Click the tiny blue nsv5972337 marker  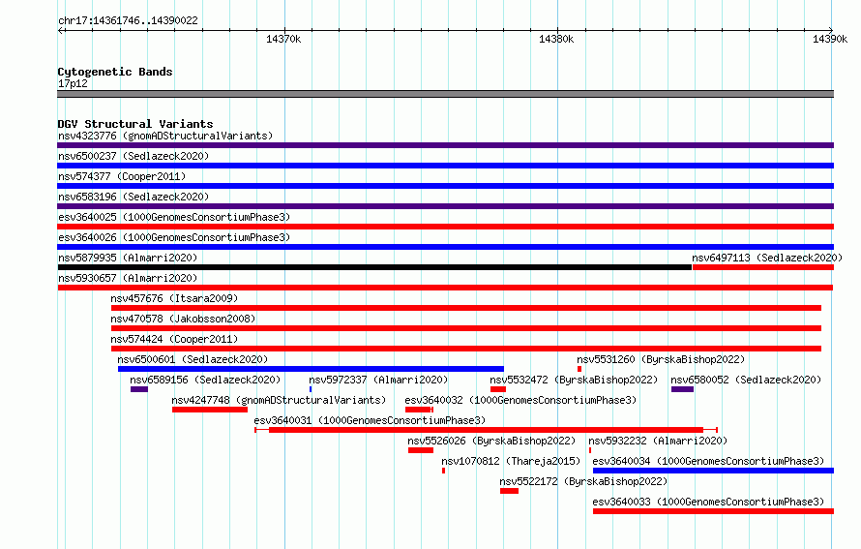[311, 389]
